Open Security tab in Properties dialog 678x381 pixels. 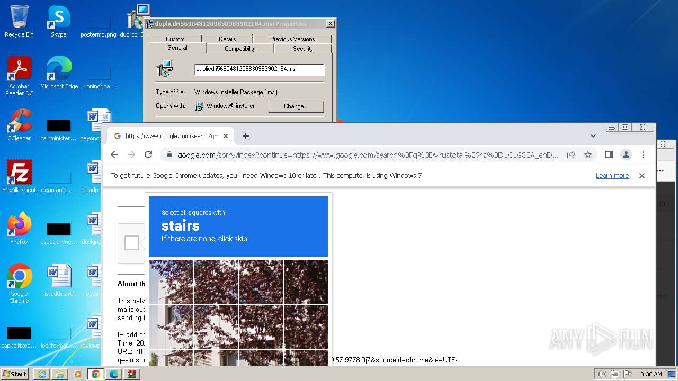point(303,48)
